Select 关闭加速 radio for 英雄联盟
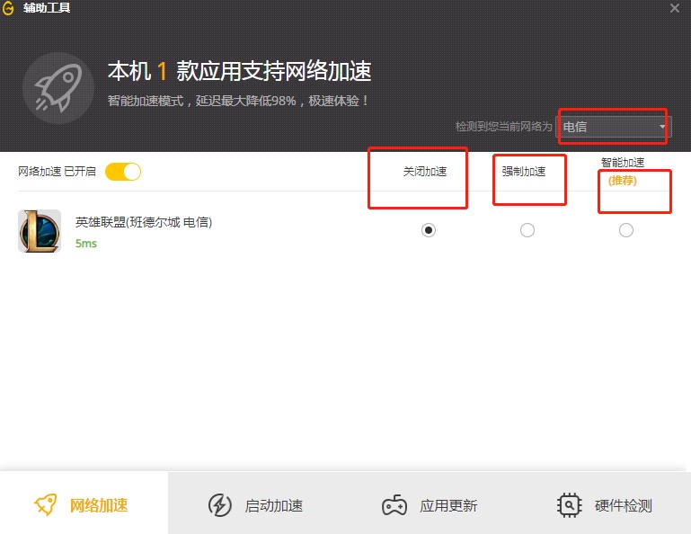 pos(429,230)
